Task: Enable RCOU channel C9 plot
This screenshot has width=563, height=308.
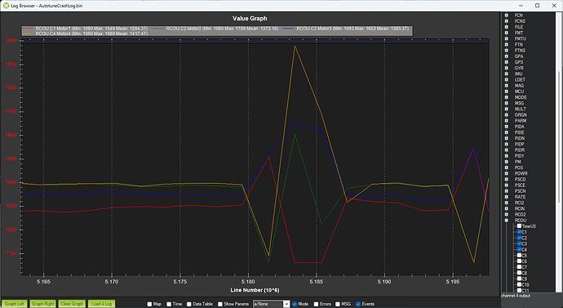Action: [x=519, y=279]
